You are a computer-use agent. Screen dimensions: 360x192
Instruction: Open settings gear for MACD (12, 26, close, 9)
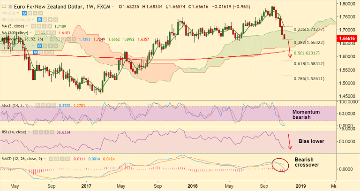56,159
